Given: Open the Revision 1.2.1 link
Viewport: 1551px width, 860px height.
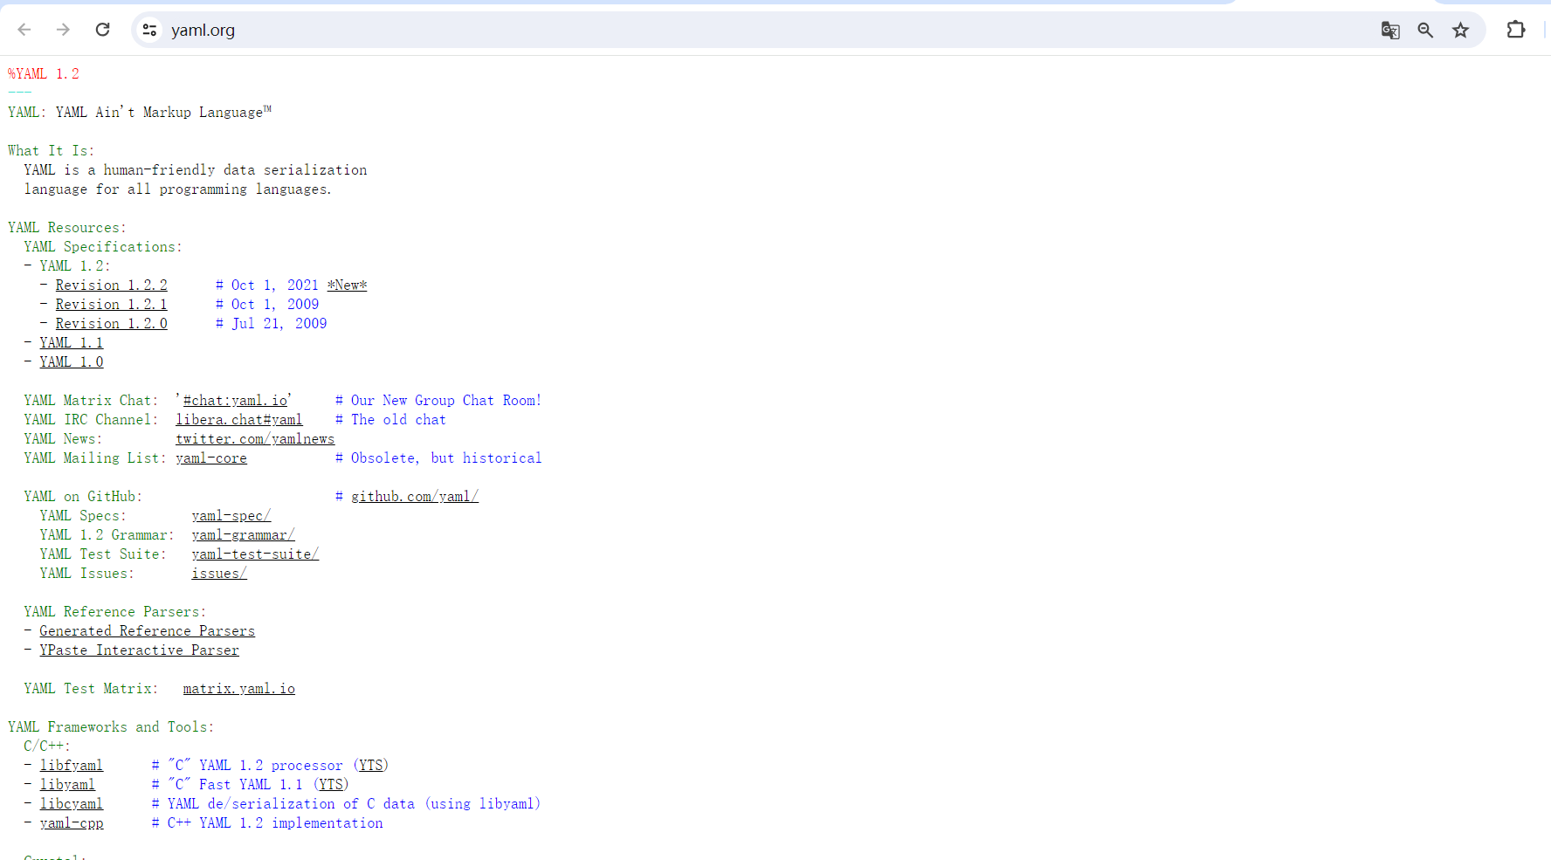Looking at the screenshot, I should tap(111, 305).
